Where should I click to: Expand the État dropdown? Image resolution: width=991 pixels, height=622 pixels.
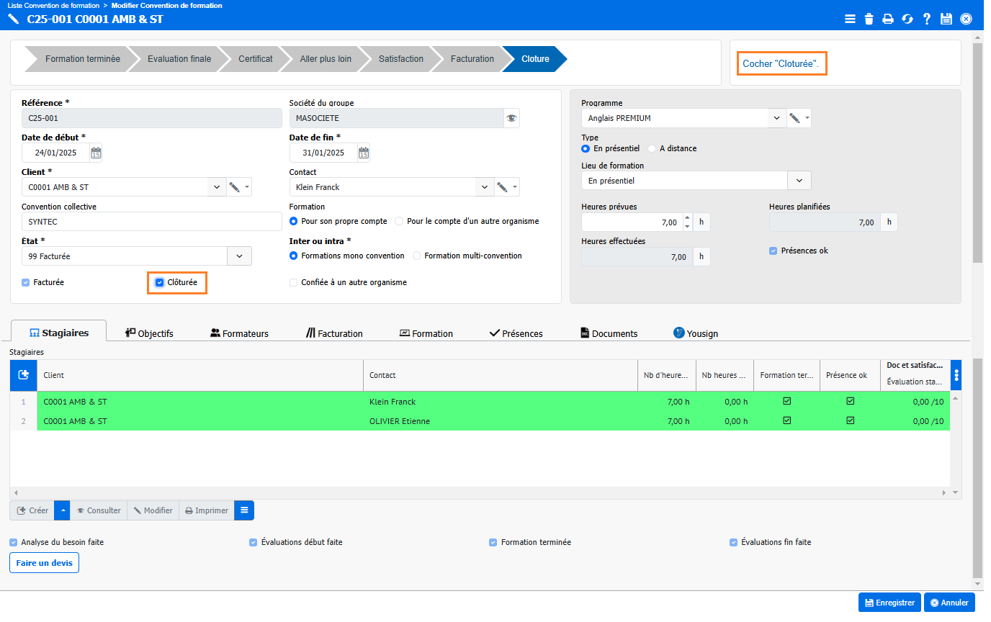(x=239, y=256)
